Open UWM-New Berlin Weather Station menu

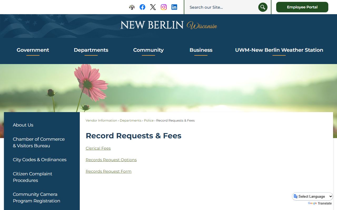(279, 50)
